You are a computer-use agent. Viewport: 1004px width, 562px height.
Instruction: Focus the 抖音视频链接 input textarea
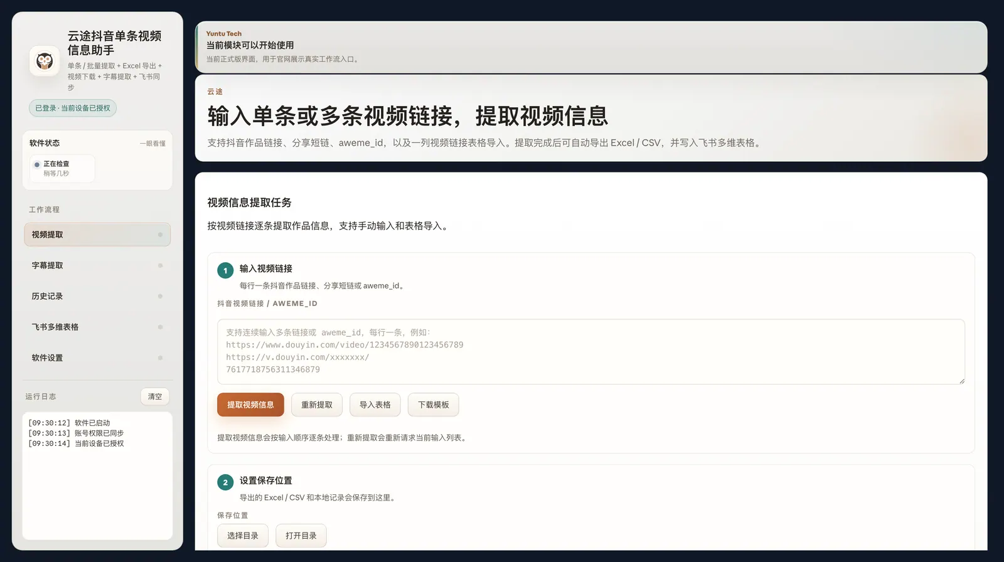pos(591,352)
